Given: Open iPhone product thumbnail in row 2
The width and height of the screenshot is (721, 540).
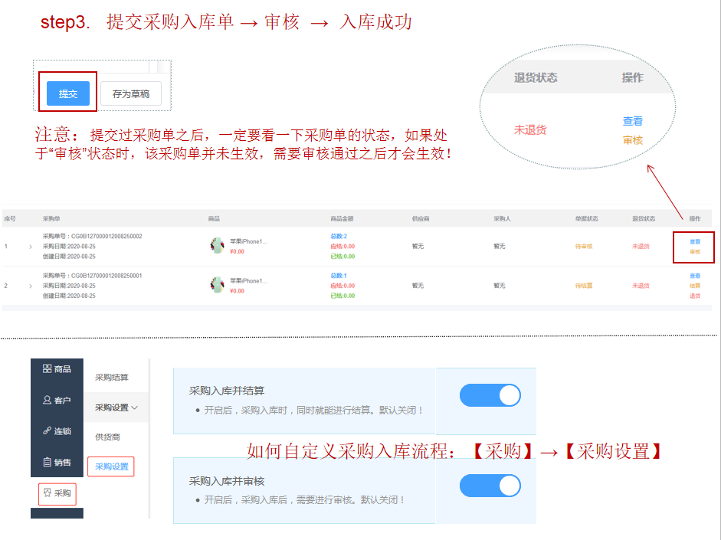Looking at the screenshot, I should coord(217,285).
